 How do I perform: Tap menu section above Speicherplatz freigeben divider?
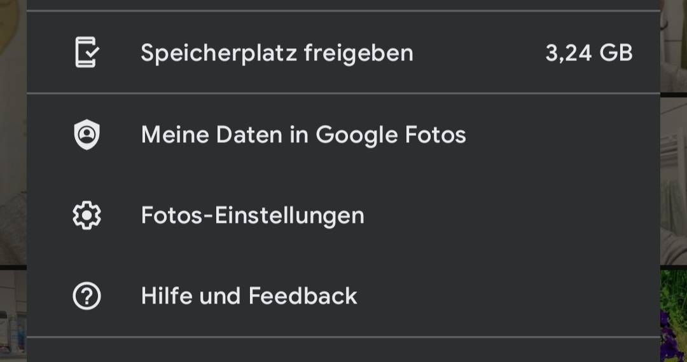pos(343,4)
